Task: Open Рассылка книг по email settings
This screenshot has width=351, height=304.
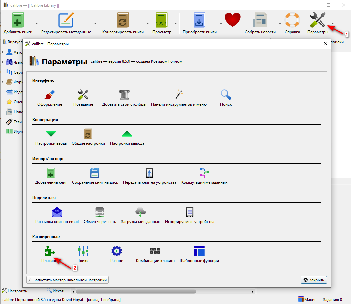Action: coord(57,212)
